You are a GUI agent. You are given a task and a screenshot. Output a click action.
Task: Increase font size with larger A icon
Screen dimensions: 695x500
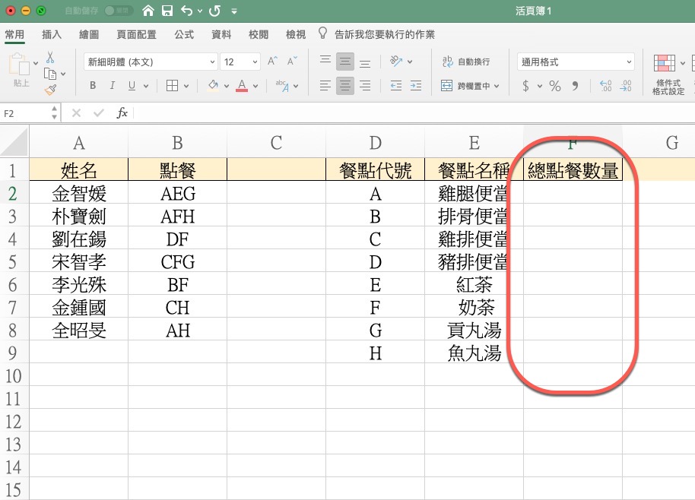[272, 61]
